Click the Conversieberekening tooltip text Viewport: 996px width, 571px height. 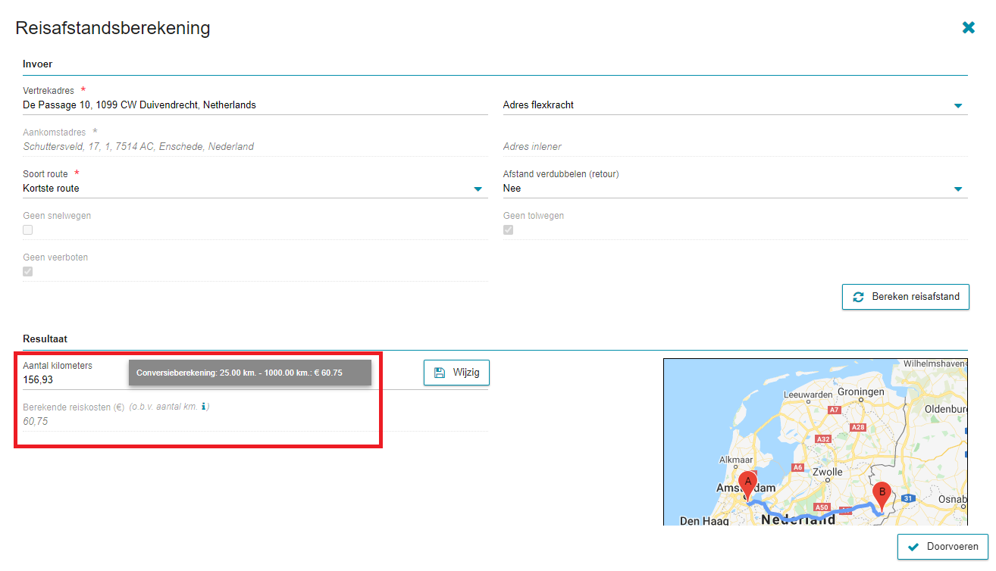(x=240, y=373)
